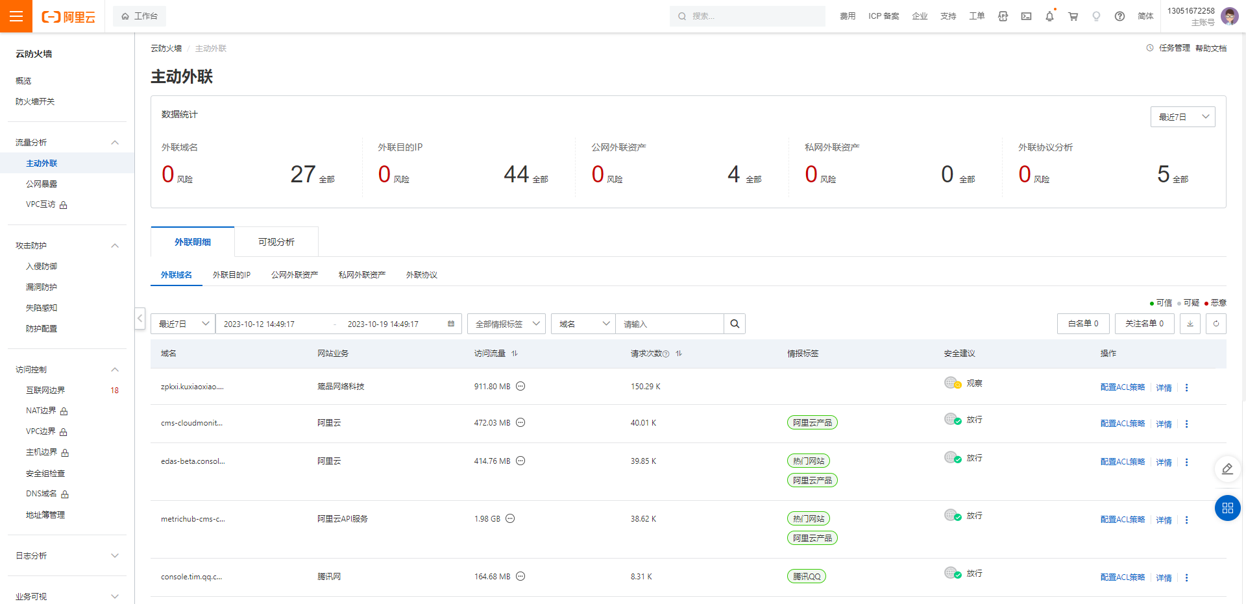Sort by 请求次数 column

coord(679,354)
